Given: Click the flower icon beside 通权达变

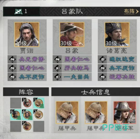Looking at the screenshot, I should coord(102,59).
